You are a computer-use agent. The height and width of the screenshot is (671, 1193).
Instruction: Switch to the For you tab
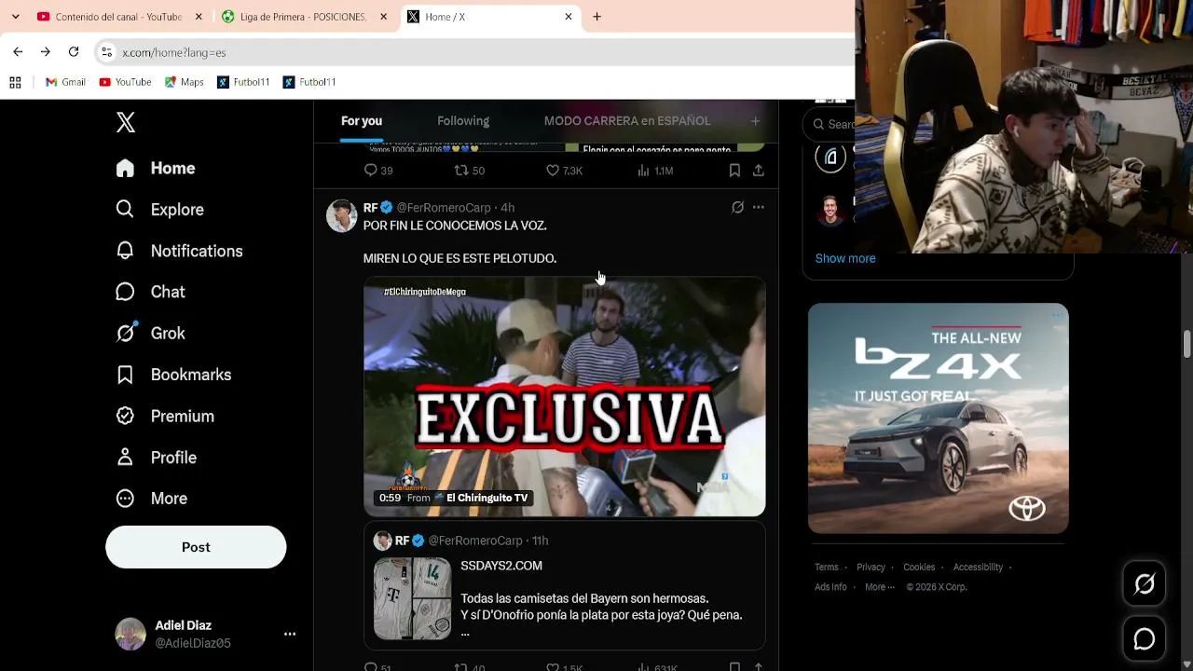(x=362, y=121)
